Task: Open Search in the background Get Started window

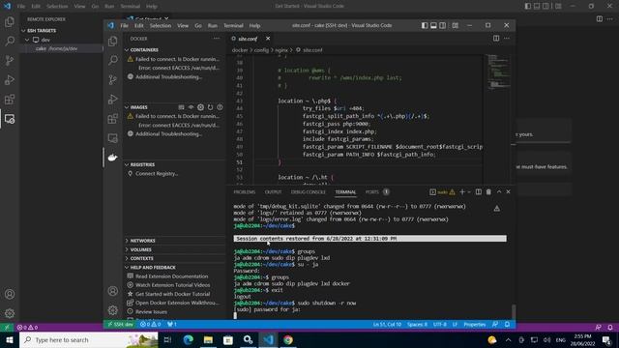Action: (10, 41)
